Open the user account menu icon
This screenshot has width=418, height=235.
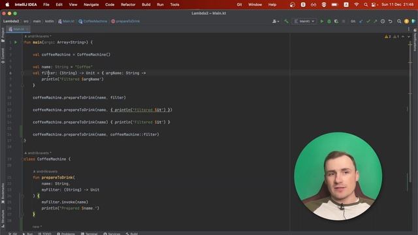[x=276, y=22]
